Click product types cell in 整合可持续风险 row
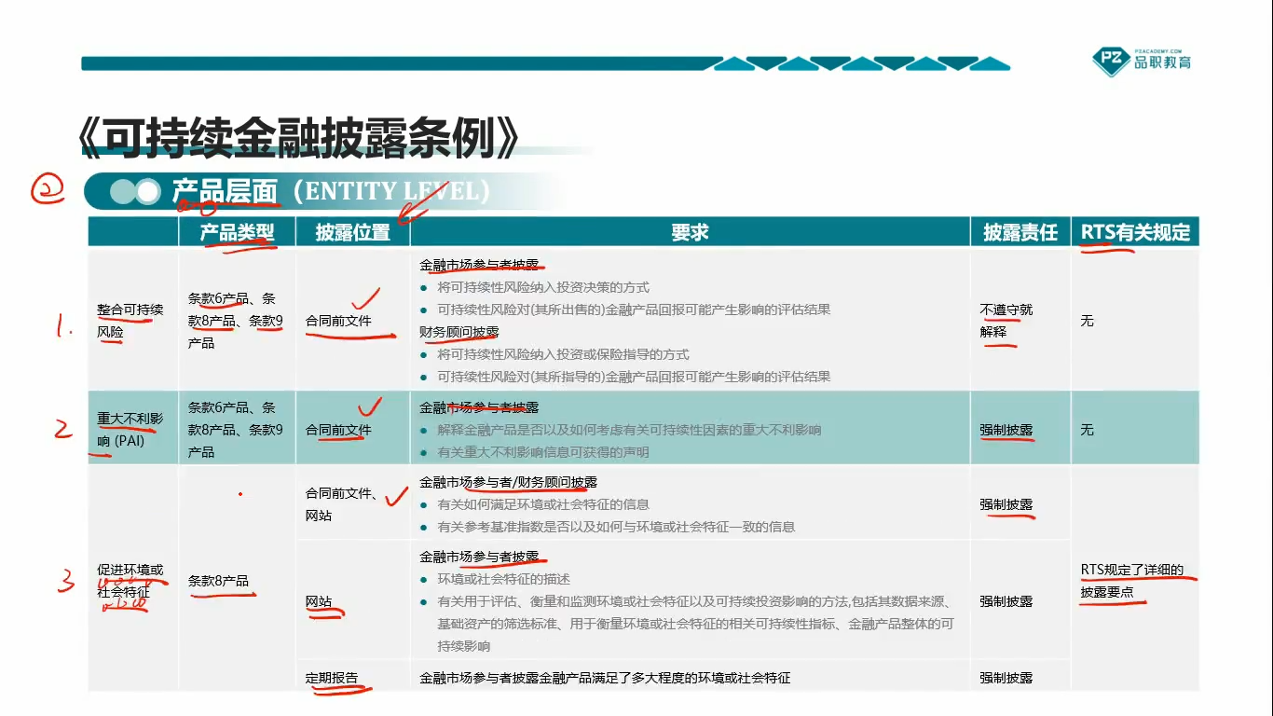Viewport: 1273px width, 716px height. click(x=236, y=321)
